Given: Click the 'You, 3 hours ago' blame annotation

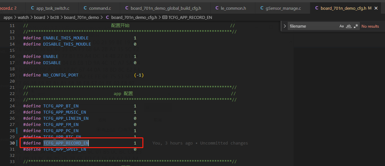Looking at the screenshot, I should click(x=172, y=143).
